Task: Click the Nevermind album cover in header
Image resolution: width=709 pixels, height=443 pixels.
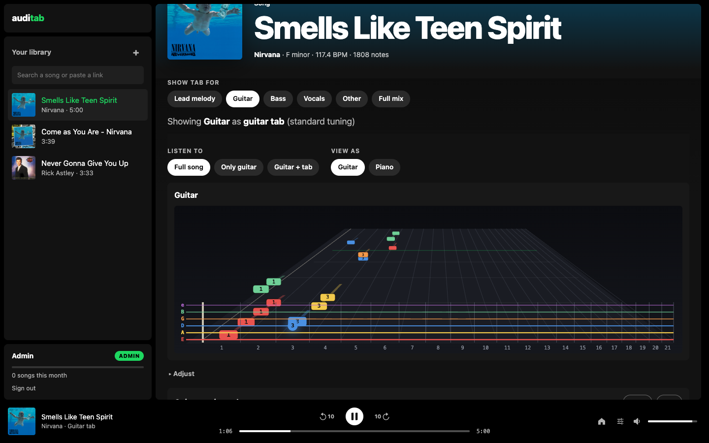Action: pyautogui.click(x=205, y=32)
